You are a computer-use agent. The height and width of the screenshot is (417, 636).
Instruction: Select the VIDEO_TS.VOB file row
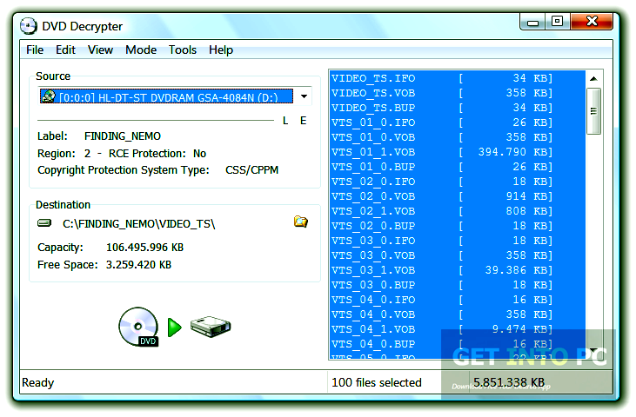click(x=458, y=93)
